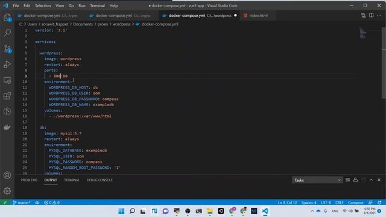This screenshot has height=217, width=386.
Task: Open the Explorer view in activity bar
Action: click(x=7, y=17)
